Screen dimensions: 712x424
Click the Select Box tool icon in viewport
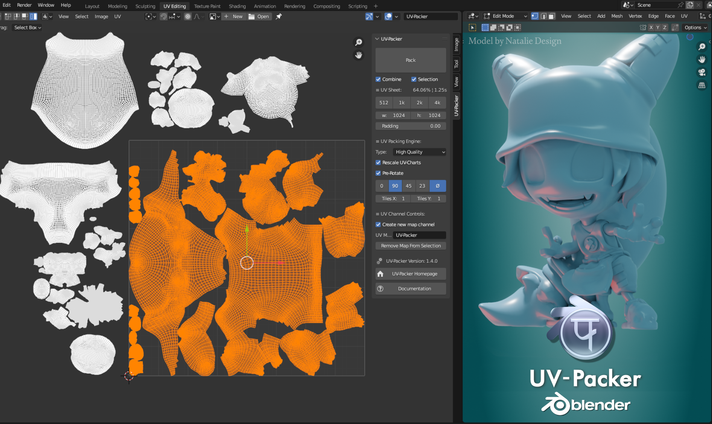pyautogui.click(x=472, y=27)
